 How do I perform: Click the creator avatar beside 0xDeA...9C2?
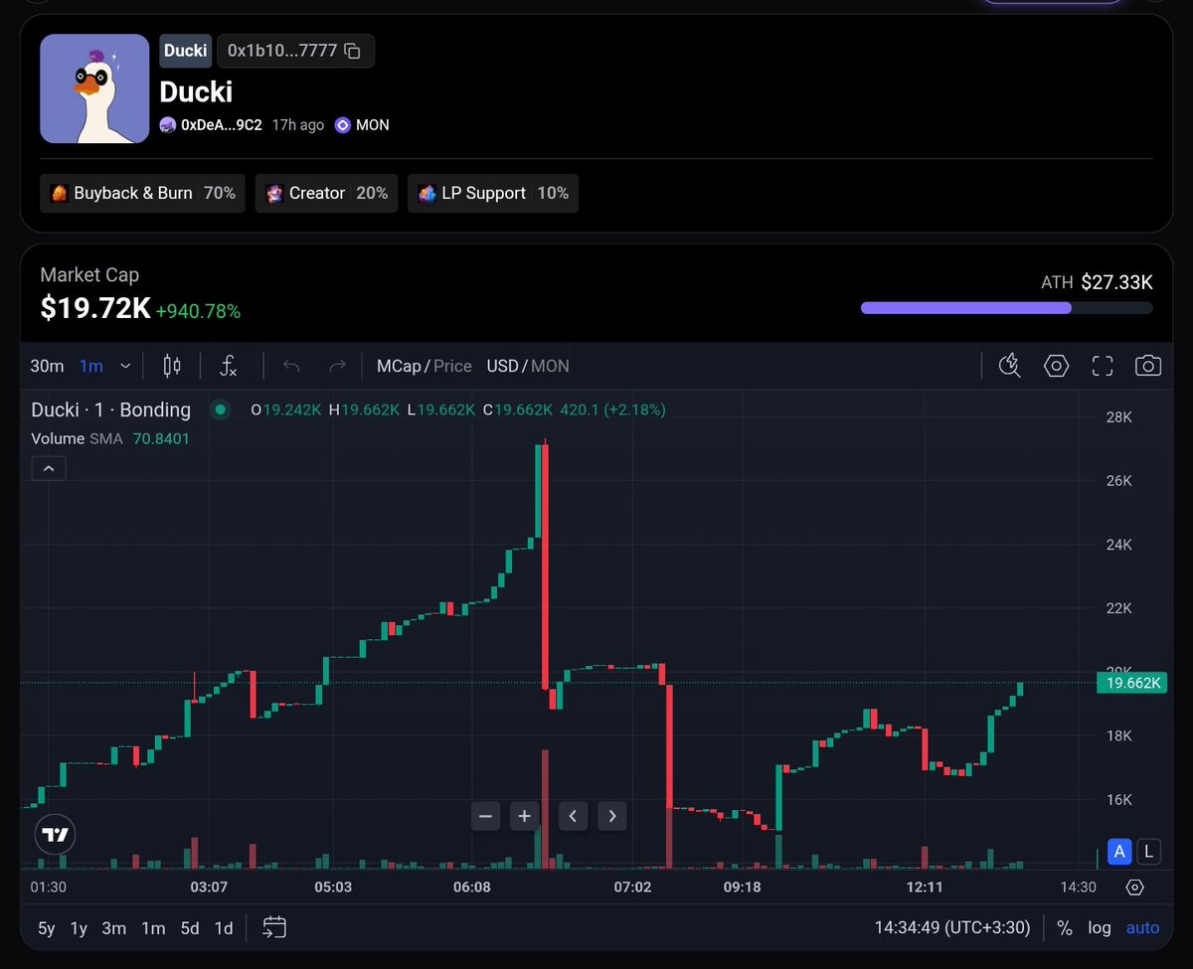pos(168,125)
